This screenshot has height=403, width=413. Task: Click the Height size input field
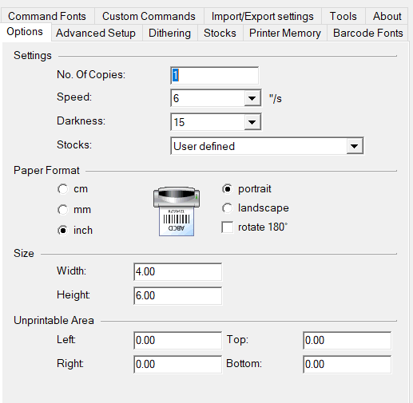click(x=177, y=295)
